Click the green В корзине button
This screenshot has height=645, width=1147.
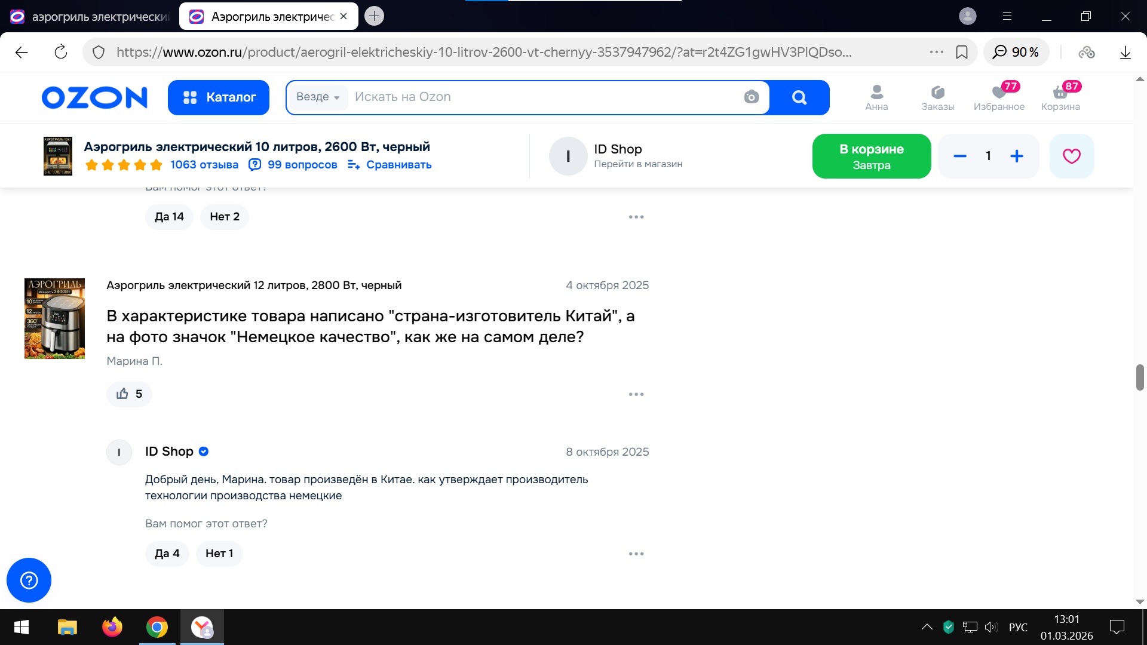point(871,156)
